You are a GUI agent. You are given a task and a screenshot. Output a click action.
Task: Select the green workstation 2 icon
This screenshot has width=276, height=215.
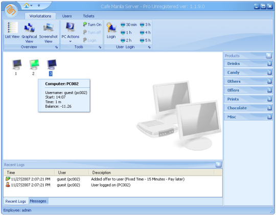(34, 64)
